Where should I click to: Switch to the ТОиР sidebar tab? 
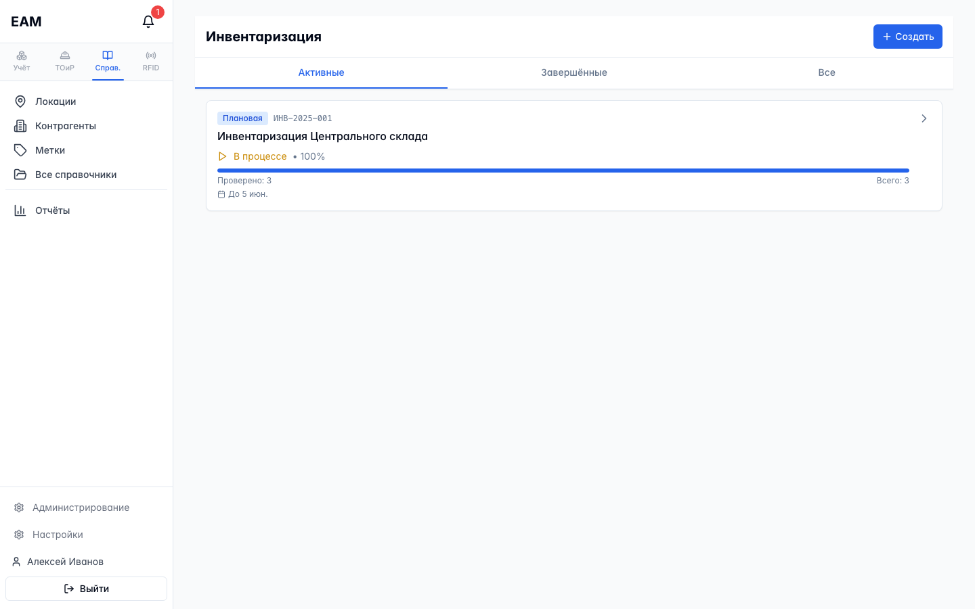coord(65,61)
